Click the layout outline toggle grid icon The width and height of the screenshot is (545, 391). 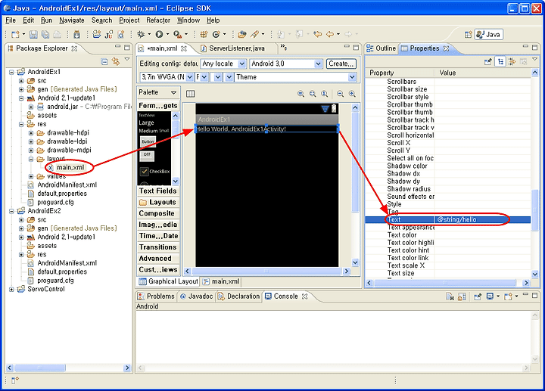coord(191,94)
